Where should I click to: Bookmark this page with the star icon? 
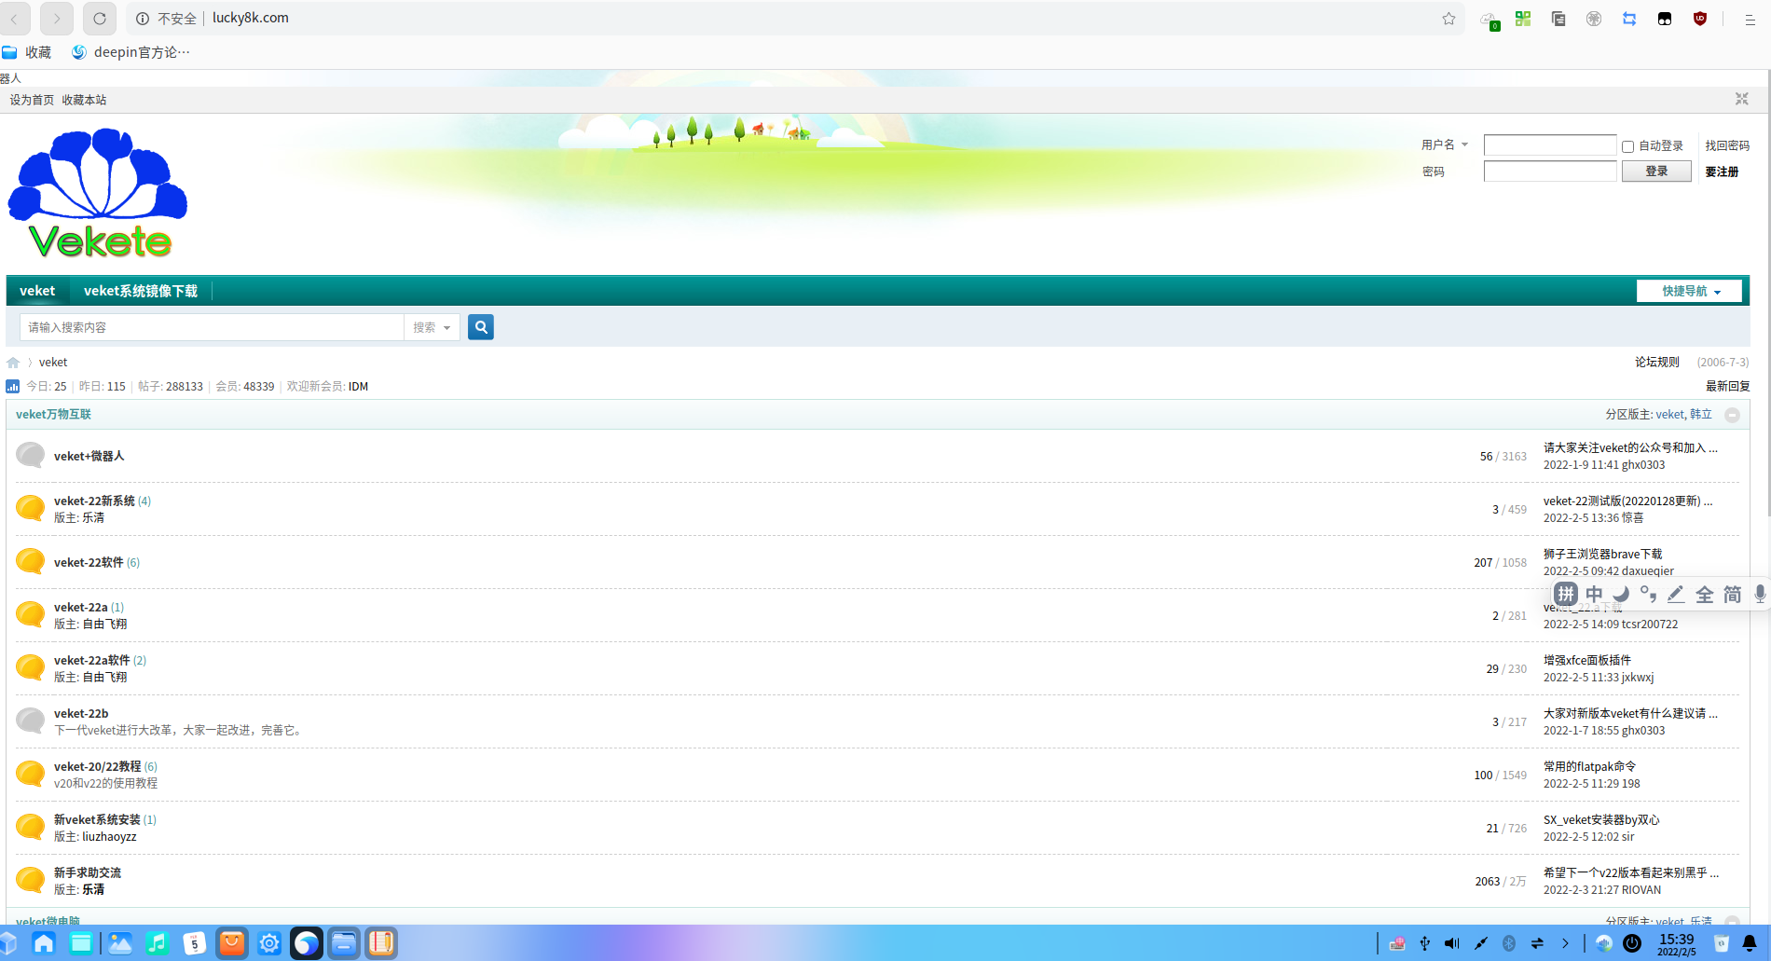1448,19
